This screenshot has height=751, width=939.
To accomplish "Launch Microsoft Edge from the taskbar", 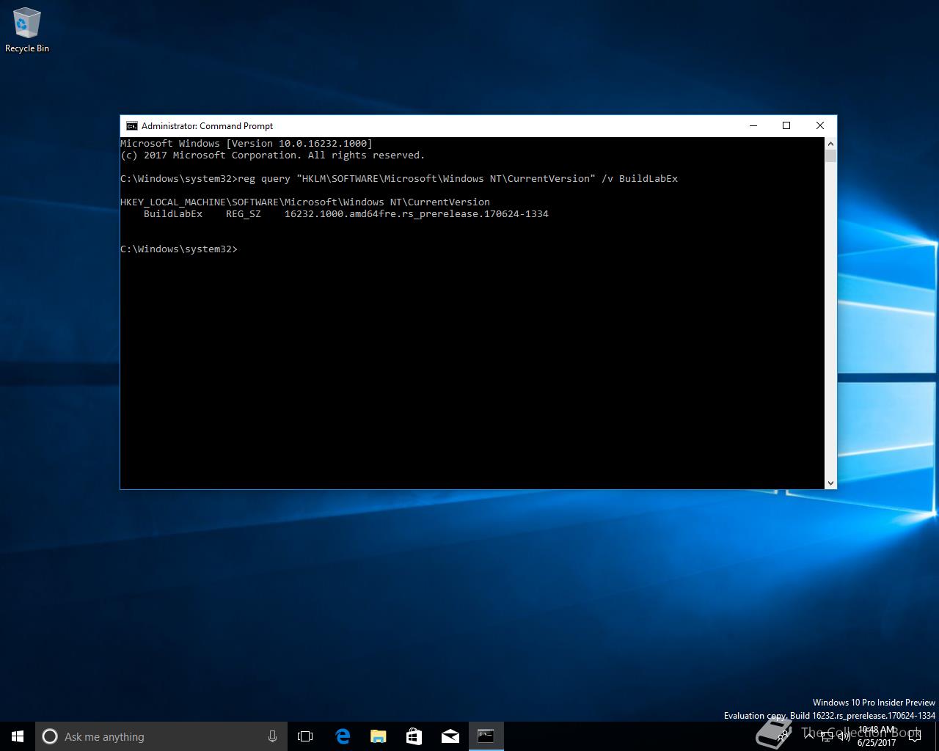I will (343, 736).
